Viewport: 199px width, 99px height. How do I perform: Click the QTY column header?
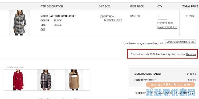point(160,6)
